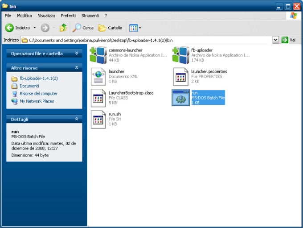Screen dimensions: 303x228
Task: Select the launcher.properties file icon
Action: (x=181, y=77)
